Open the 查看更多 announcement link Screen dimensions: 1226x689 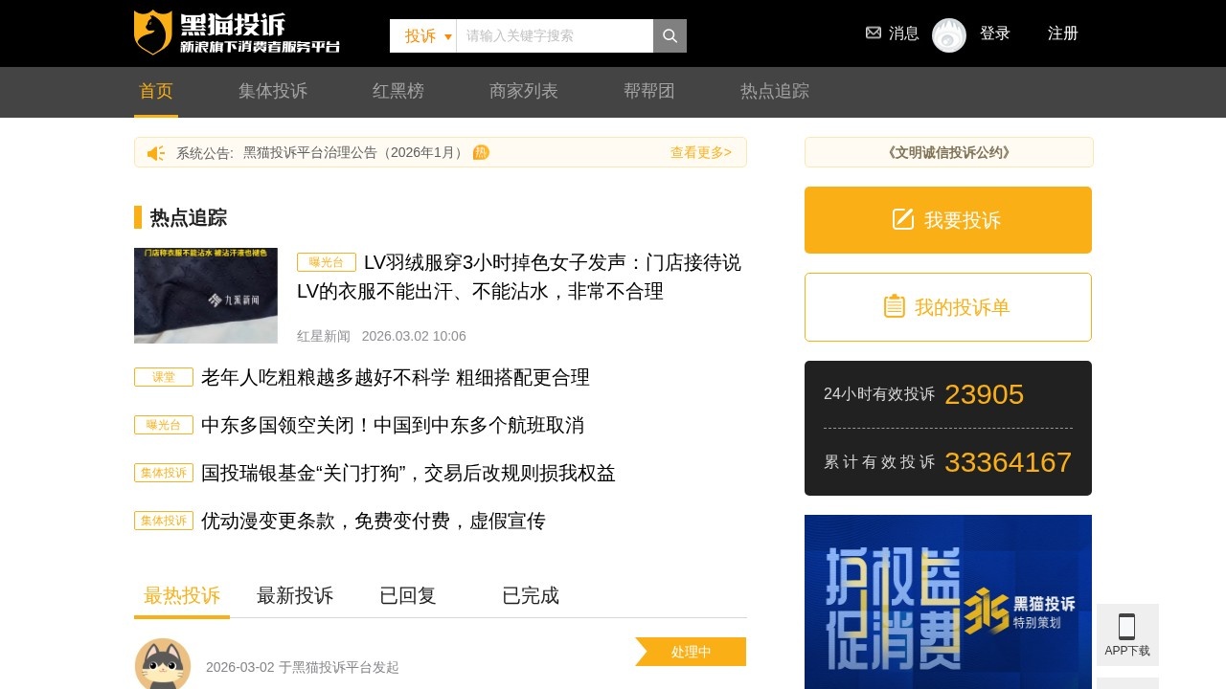(701, 152)
